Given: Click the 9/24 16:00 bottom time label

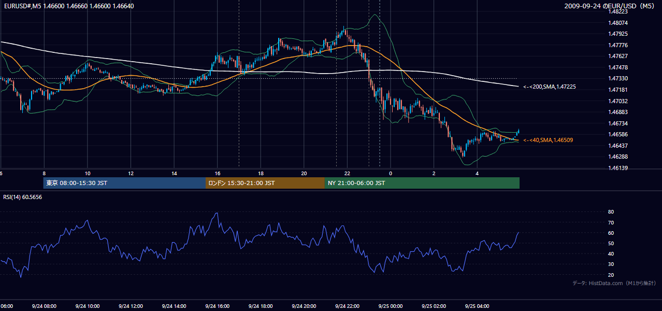Looking at the screenshot, I should coord(218,306).
